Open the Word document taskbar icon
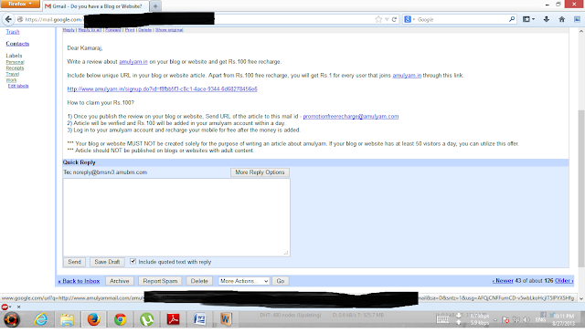This screenshot has height=333, width=585. pyautogui.click(x=199, y=319)
